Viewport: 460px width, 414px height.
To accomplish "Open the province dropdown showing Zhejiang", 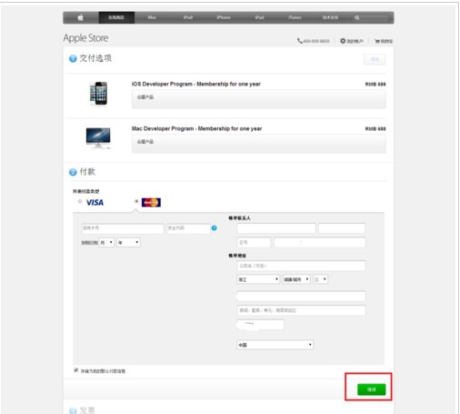I will 258,279.
